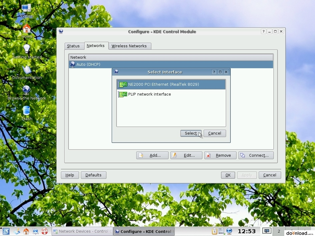
Task: Switch to virtual desktop 1 pager
Action: [x=267, y=231]
